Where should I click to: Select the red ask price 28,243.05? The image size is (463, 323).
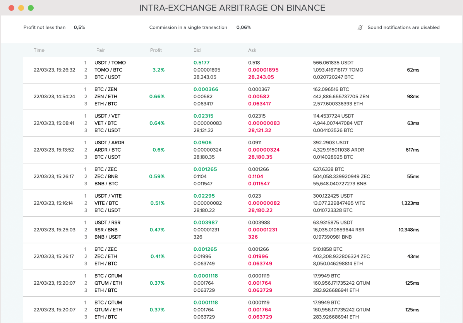[261, 77]
